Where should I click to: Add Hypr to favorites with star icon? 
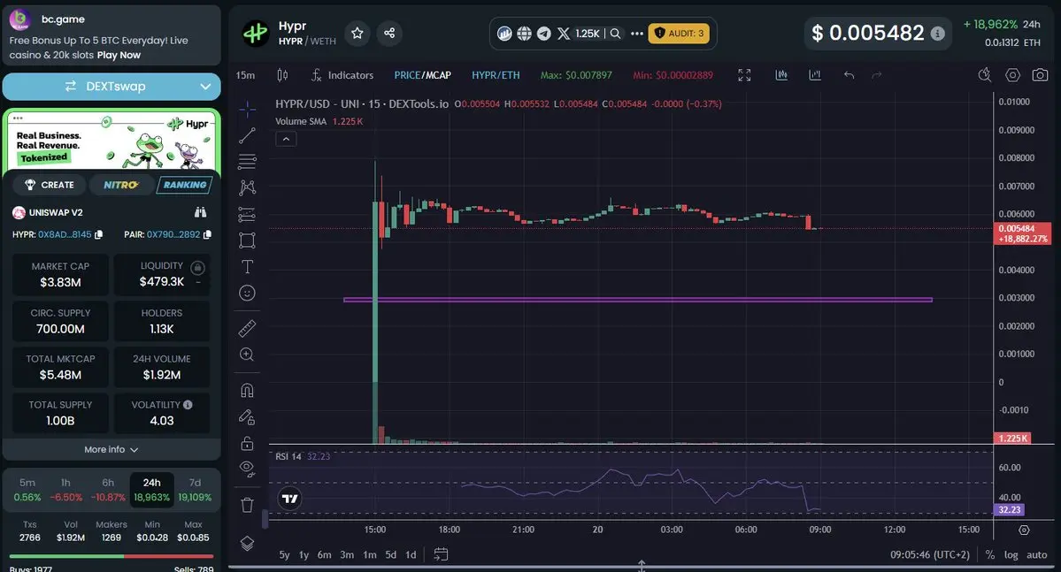pyautogui.click(x=358, y=33)
